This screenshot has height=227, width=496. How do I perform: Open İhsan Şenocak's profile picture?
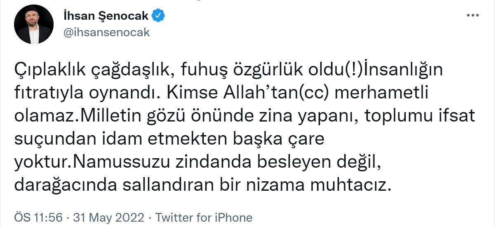click(33, 25)
